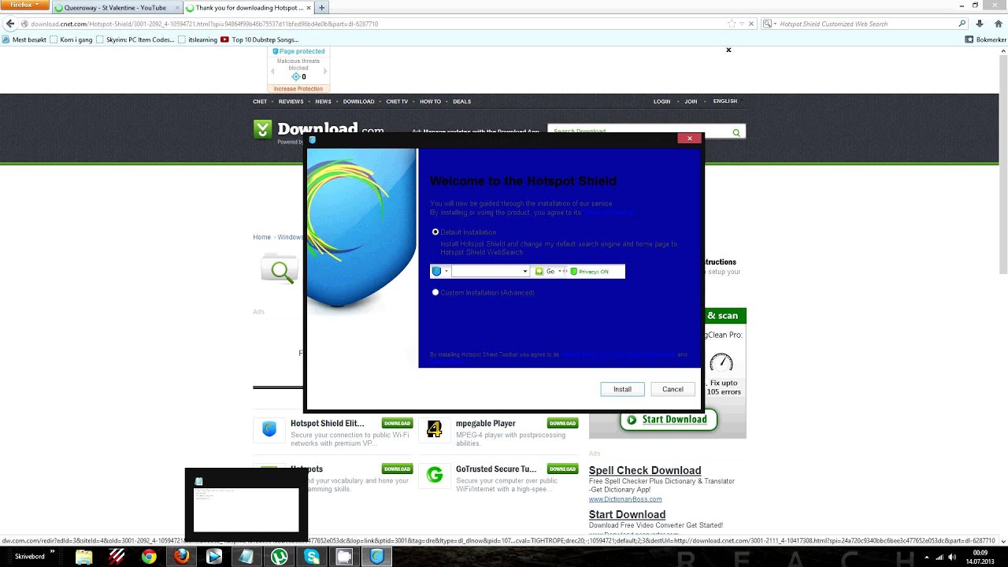Open the CNET TV nav item
Viewport: 1008px width, 567px height.
pyautogui.click(x=397, y=102)
